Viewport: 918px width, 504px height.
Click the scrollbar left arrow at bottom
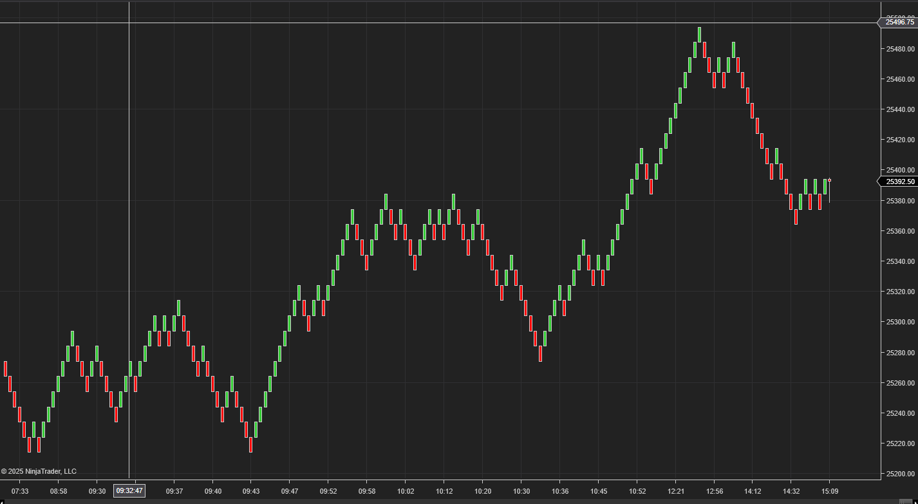point(3,501)
